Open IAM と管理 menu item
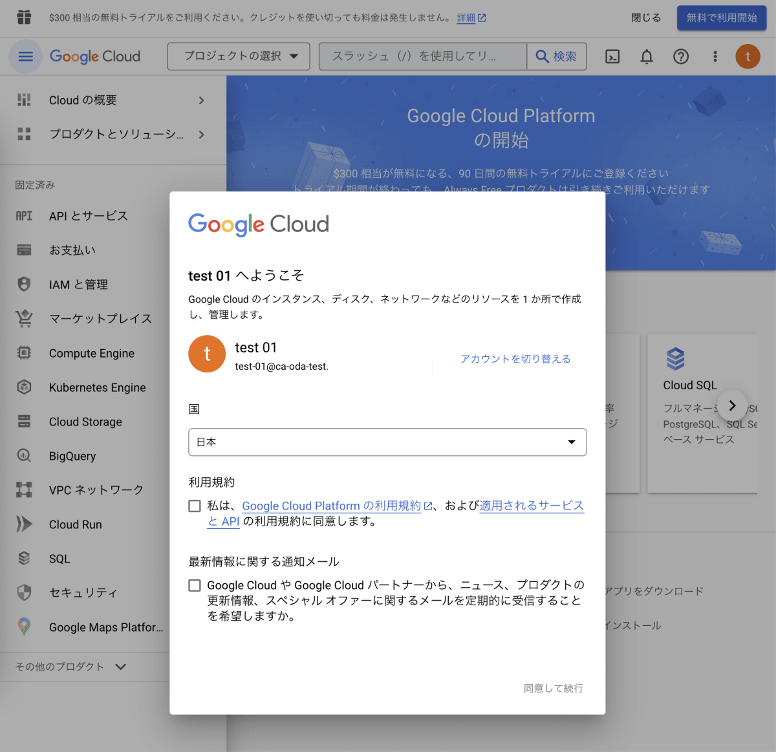 78,285
